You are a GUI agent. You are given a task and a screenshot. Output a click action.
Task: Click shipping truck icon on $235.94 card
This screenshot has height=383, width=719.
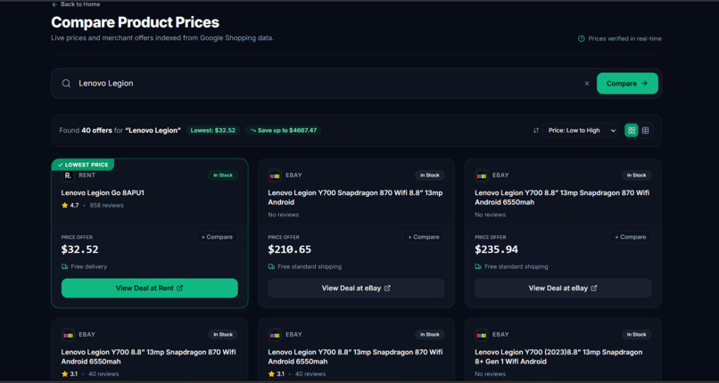(478, 266)
